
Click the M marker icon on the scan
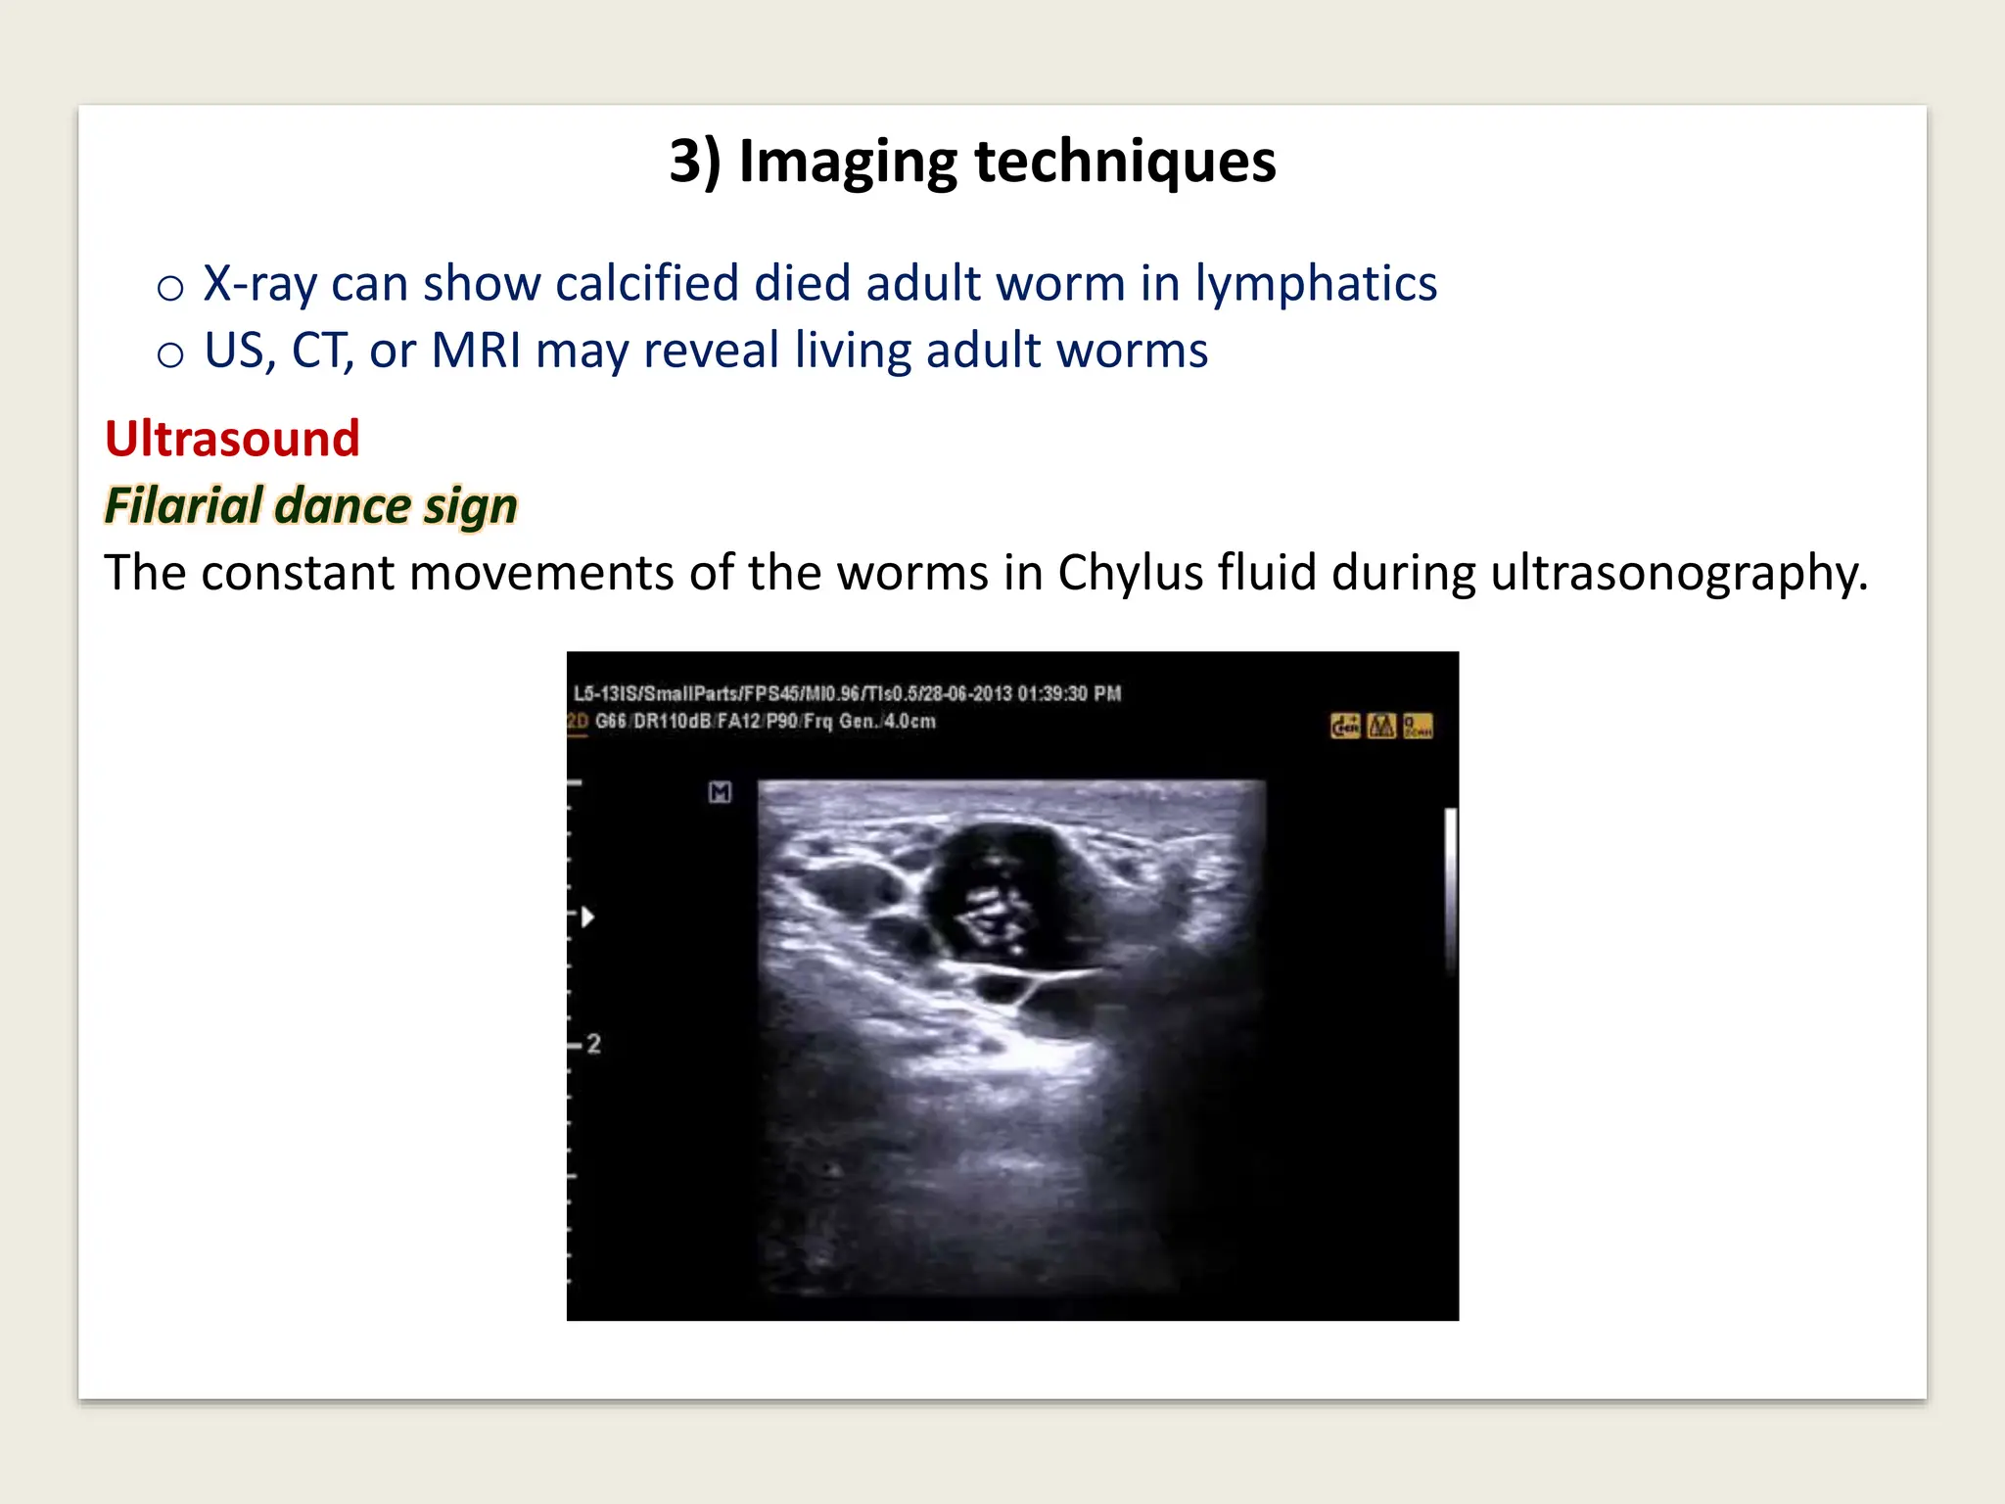[x=720, y=792]
